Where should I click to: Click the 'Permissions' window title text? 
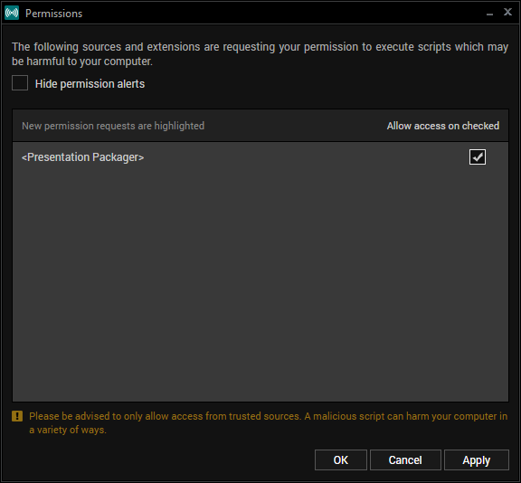(x=54, y=14)
